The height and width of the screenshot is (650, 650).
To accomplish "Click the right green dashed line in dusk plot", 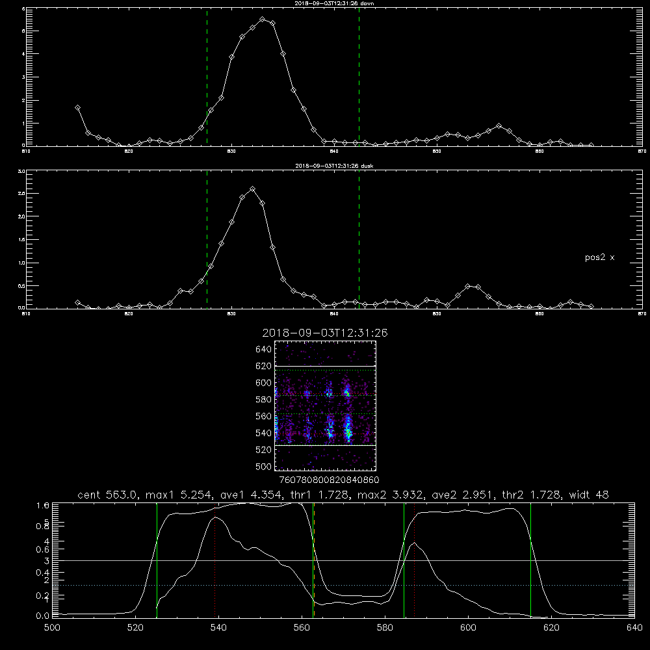I will tap(359, 239).
